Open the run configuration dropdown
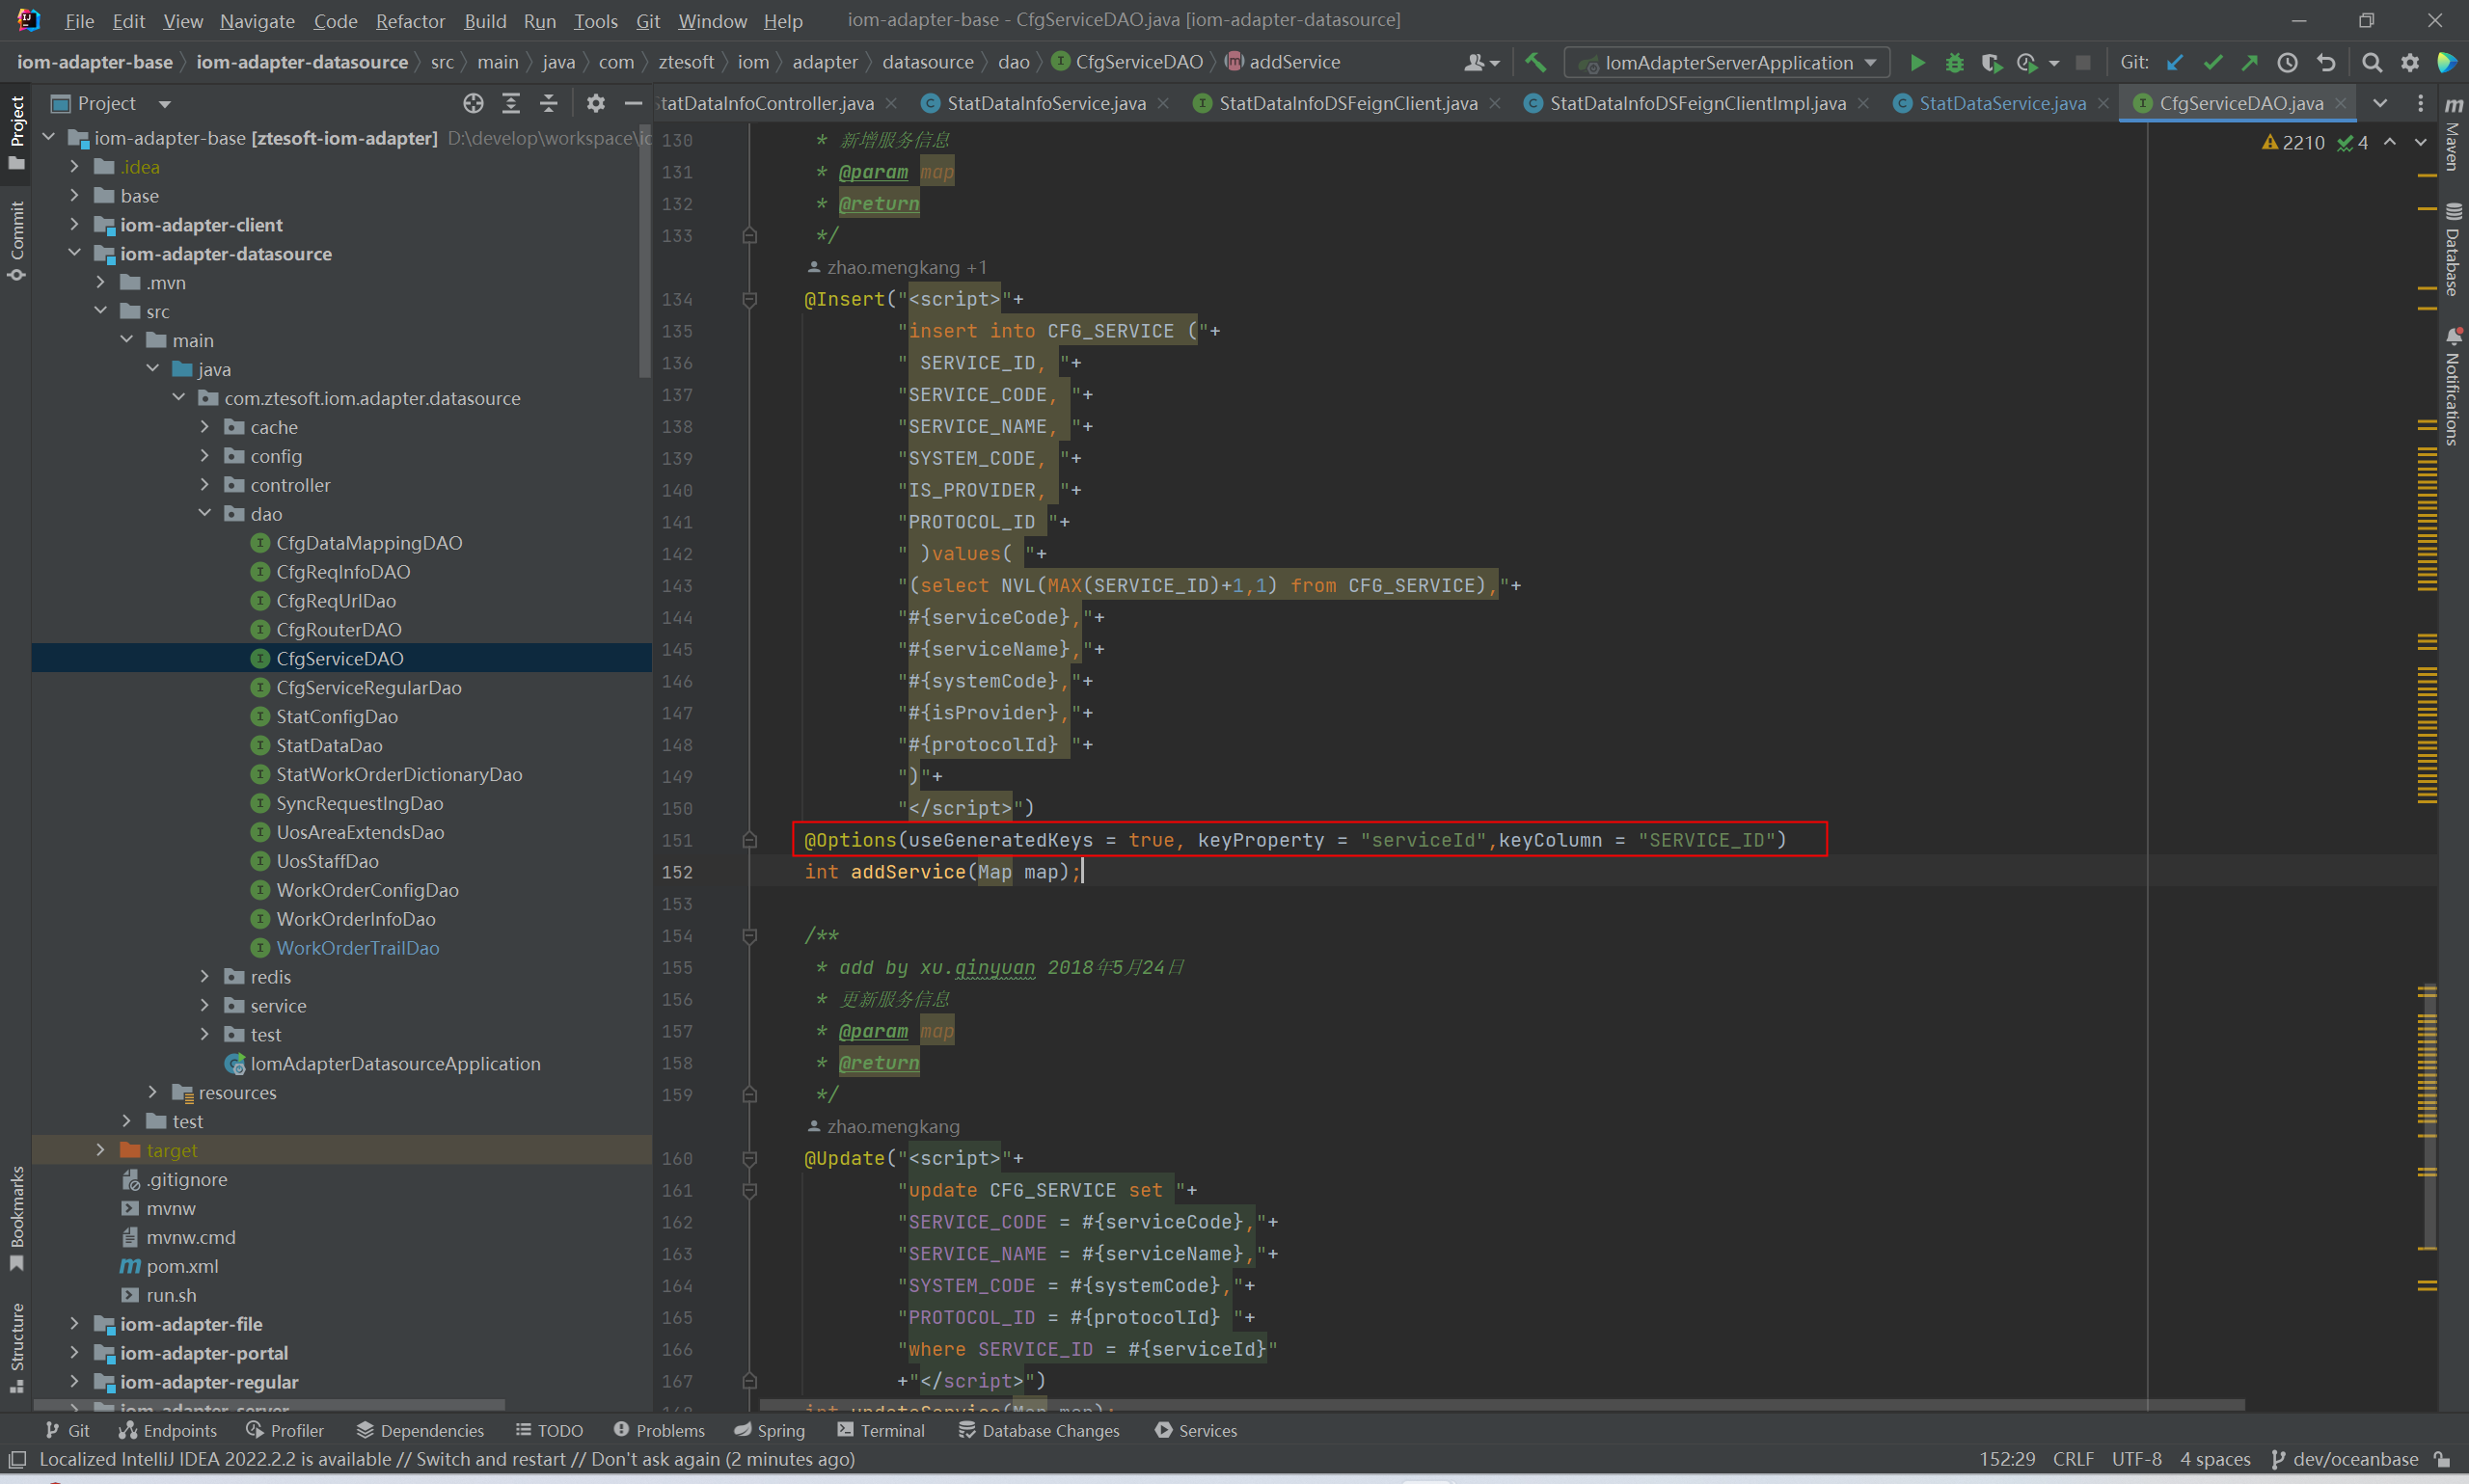 (1727, 62)
